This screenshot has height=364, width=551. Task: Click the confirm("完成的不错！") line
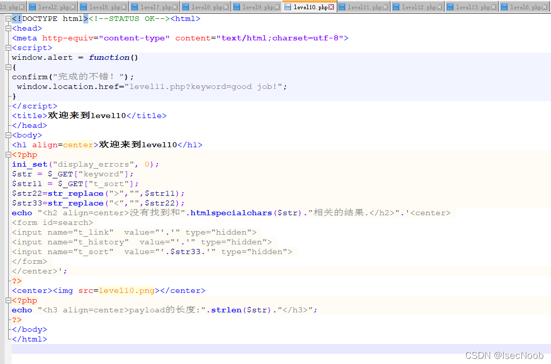tap(73, 77)
